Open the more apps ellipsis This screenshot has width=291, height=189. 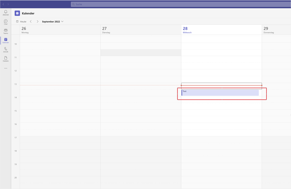point(6,68)
